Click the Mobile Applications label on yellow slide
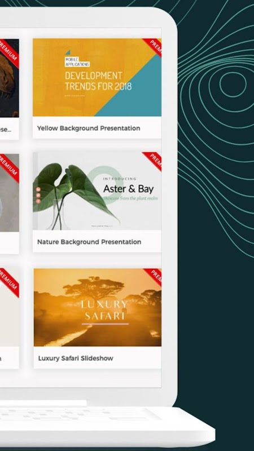Viewport: 254px width, 451px height. [77, 62]
